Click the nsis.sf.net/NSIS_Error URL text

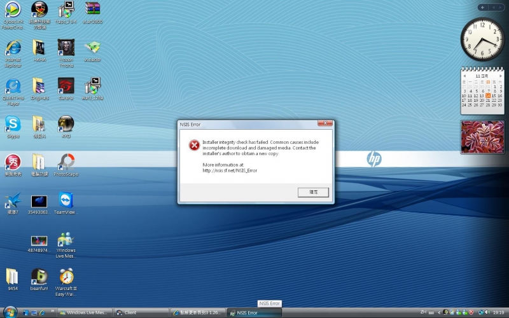click(x=230, y=170)
